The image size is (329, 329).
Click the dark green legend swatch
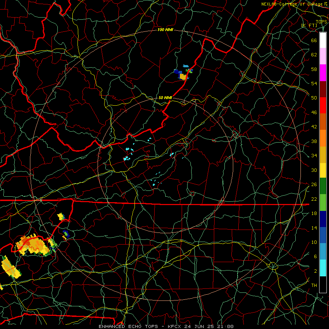tap(323, 186)
